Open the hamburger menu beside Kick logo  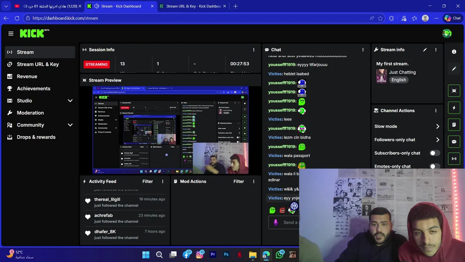click(11, 33)
